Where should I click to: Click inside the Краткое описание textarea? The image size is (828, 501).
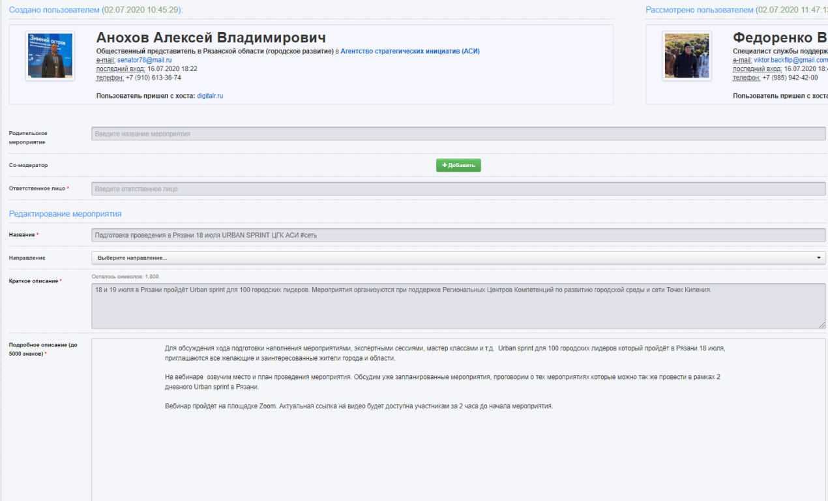458,306
